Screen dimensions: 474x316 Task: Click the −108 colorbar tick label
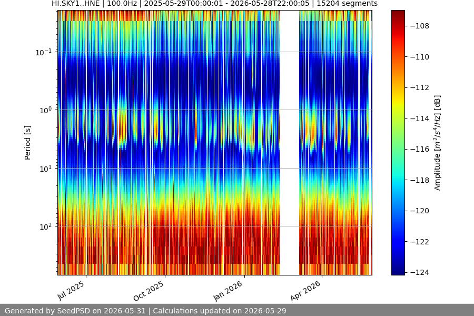coord(420,26)
